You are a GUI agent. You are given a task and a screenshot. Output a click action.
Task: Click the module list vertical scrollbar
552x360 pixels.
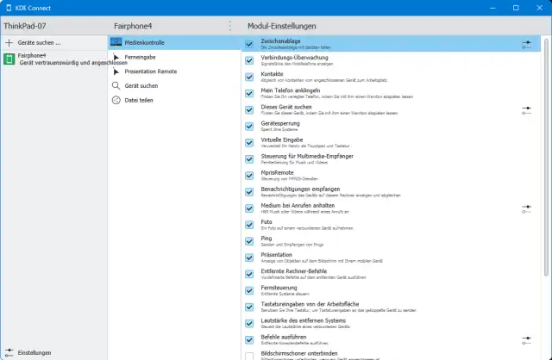[x=546, y=157]
